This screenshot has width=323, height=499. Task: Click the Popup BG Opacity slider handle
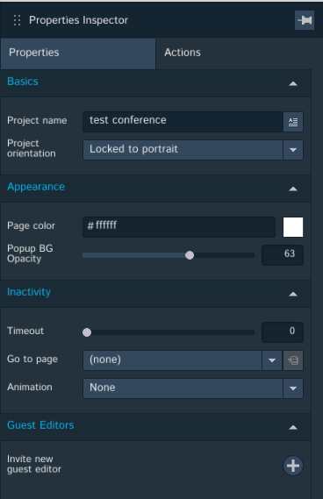tap(190, 255)
